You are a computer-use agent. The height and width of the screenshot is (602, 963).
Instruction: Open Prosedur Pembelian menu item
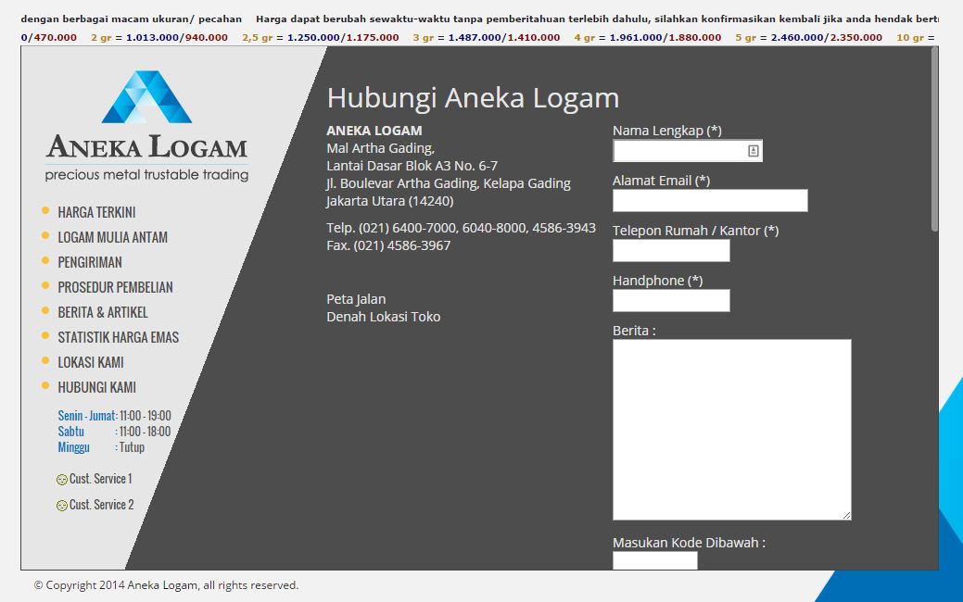[116, 288]
